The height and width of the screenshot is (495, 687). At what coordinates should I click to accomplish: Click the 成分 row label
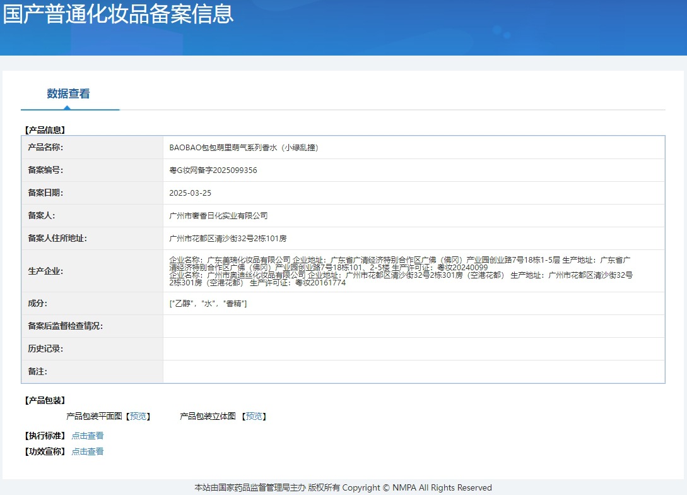(38, 304)
